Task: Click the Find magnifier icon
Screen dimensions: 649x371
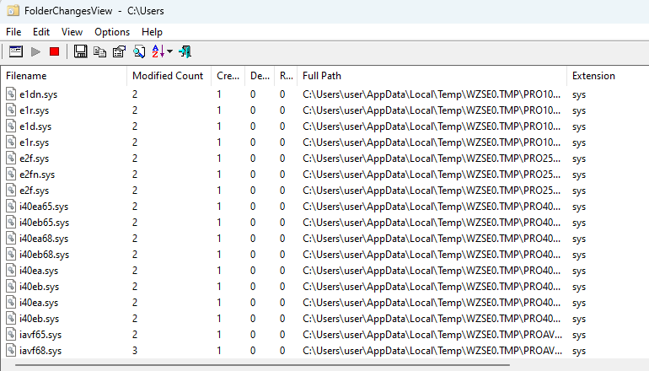Action: [x=139, y=51]
